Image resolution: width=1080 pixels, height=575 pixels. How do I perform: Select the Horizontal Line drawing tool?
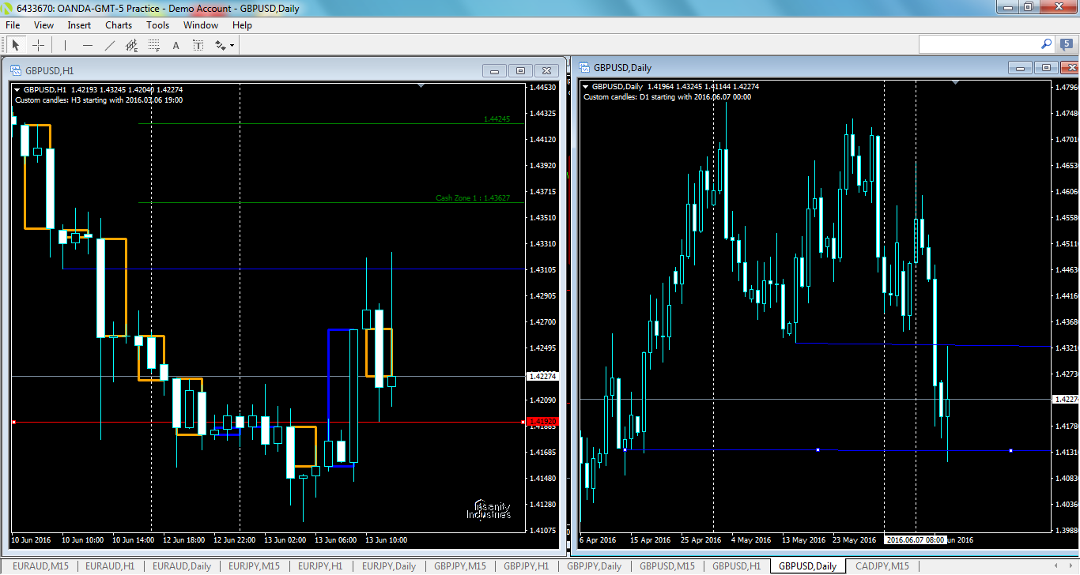coord(88,45)
